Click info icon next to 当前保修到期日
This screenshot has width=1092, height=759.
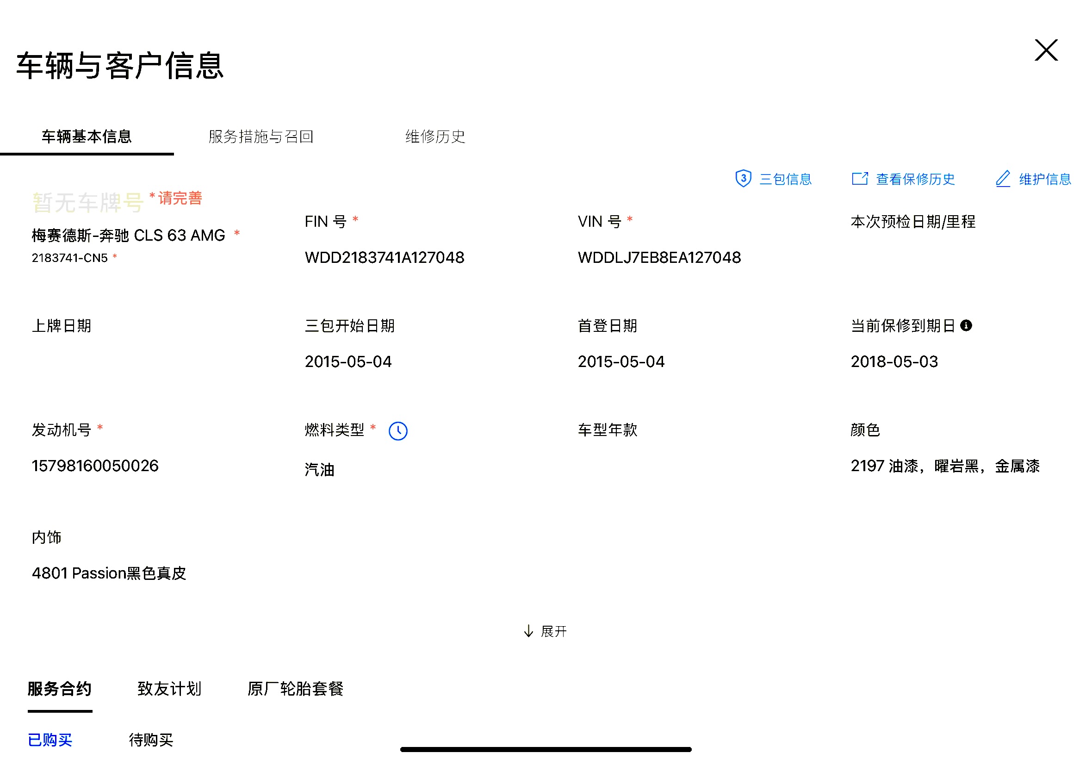click(966, 326)
